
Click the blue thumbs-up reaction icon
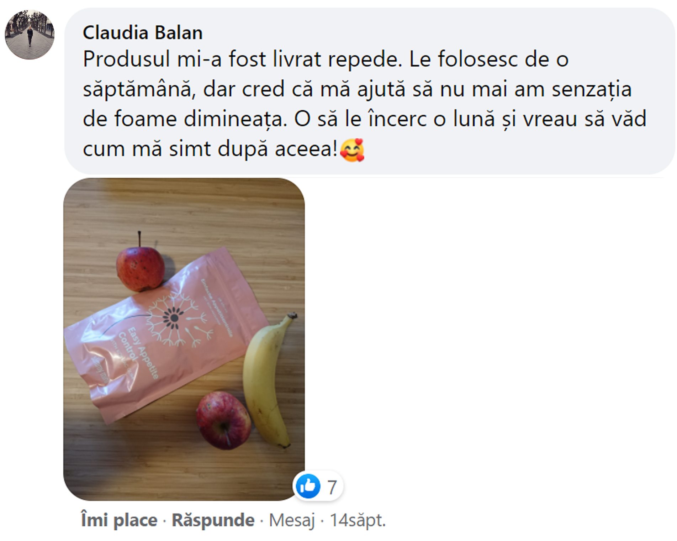(308, 486)
